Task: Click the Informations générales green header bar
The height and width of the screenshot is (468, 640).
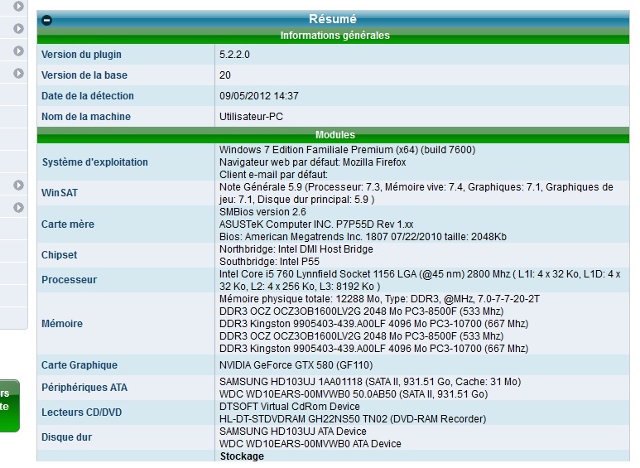Action: pos(334,36)
